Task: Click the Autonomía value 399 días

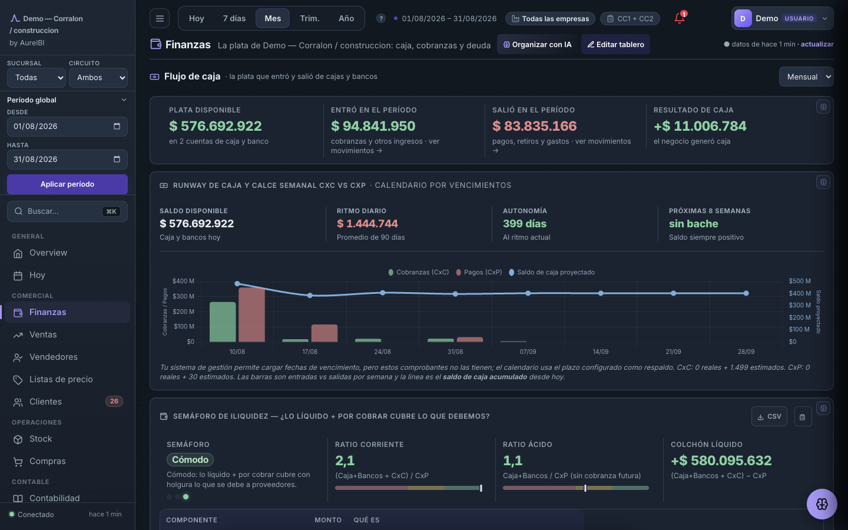Action: pos(525,224)
